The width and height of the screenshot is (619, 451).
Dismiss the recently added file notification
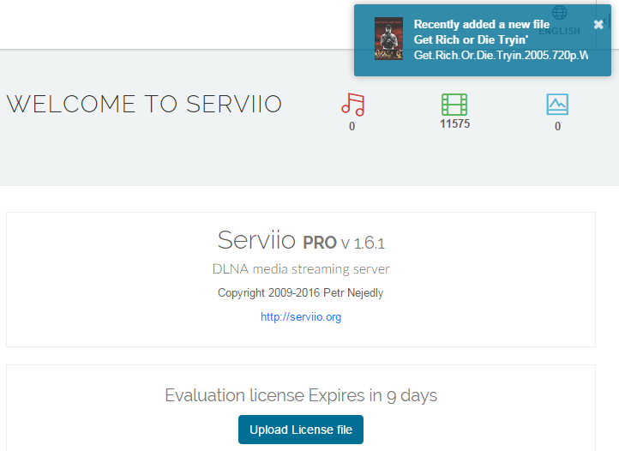(x=598, y=25)
